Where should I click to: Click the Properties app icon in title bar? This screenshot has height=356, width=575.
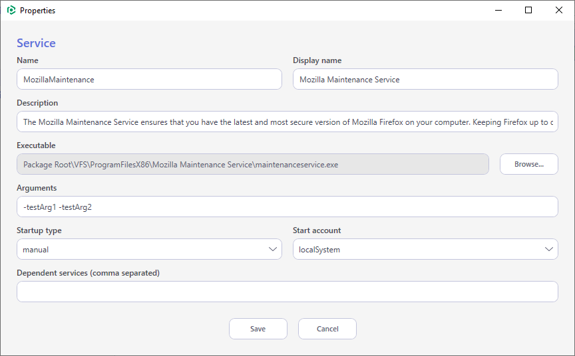pyautogui.click(x=11, y=10)
